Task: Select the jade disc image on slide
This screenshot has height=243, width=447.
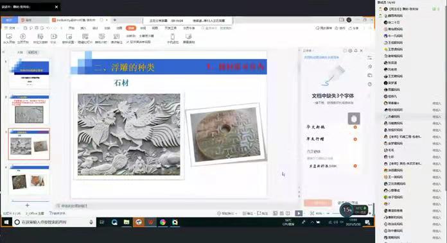Action: coord(225,135)
